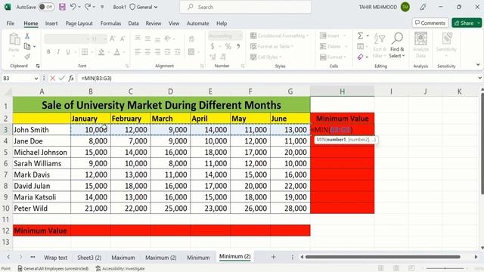The height and width of the screenshot is (272, 484).
Task: Open the Wrap text sheet tab
Action: click(x=55, y=258)
